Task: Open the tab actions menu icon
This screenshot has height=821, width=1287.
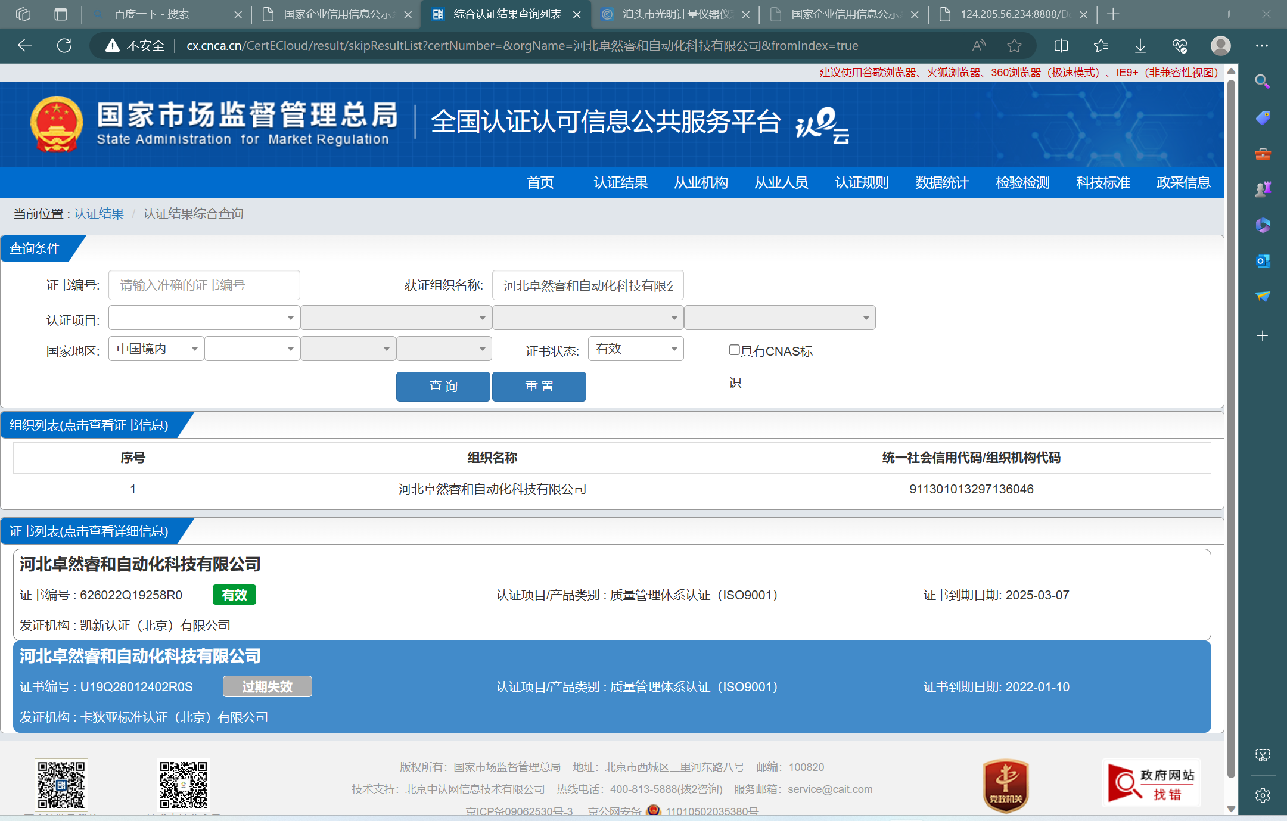Action: click(x=61, y=14)
